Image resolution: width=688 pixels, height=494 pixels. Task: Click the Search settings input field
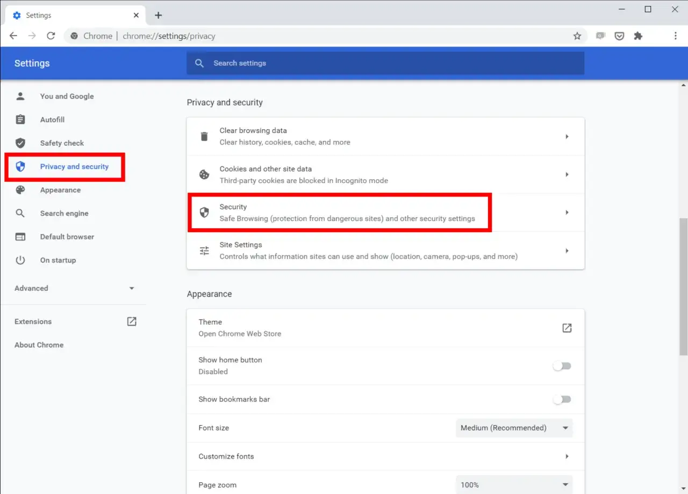(385, 63)
